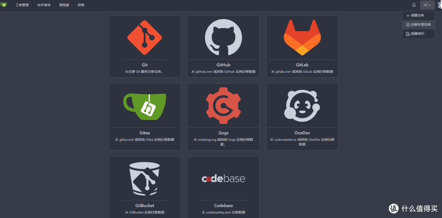The image size is (442, 218).
Task: Select the Gogs red gear icon
Action: coord(223,106)
